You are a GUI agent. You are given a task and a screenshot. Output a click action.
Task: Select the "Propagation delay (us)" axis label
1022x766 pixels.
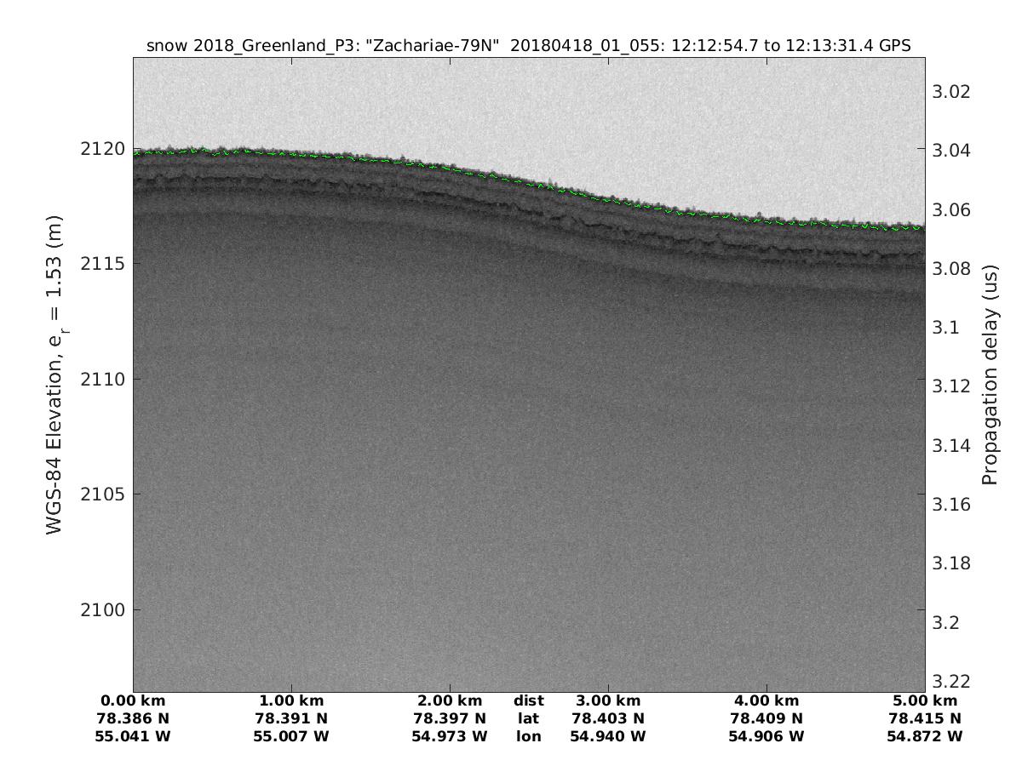pos(989,375)
